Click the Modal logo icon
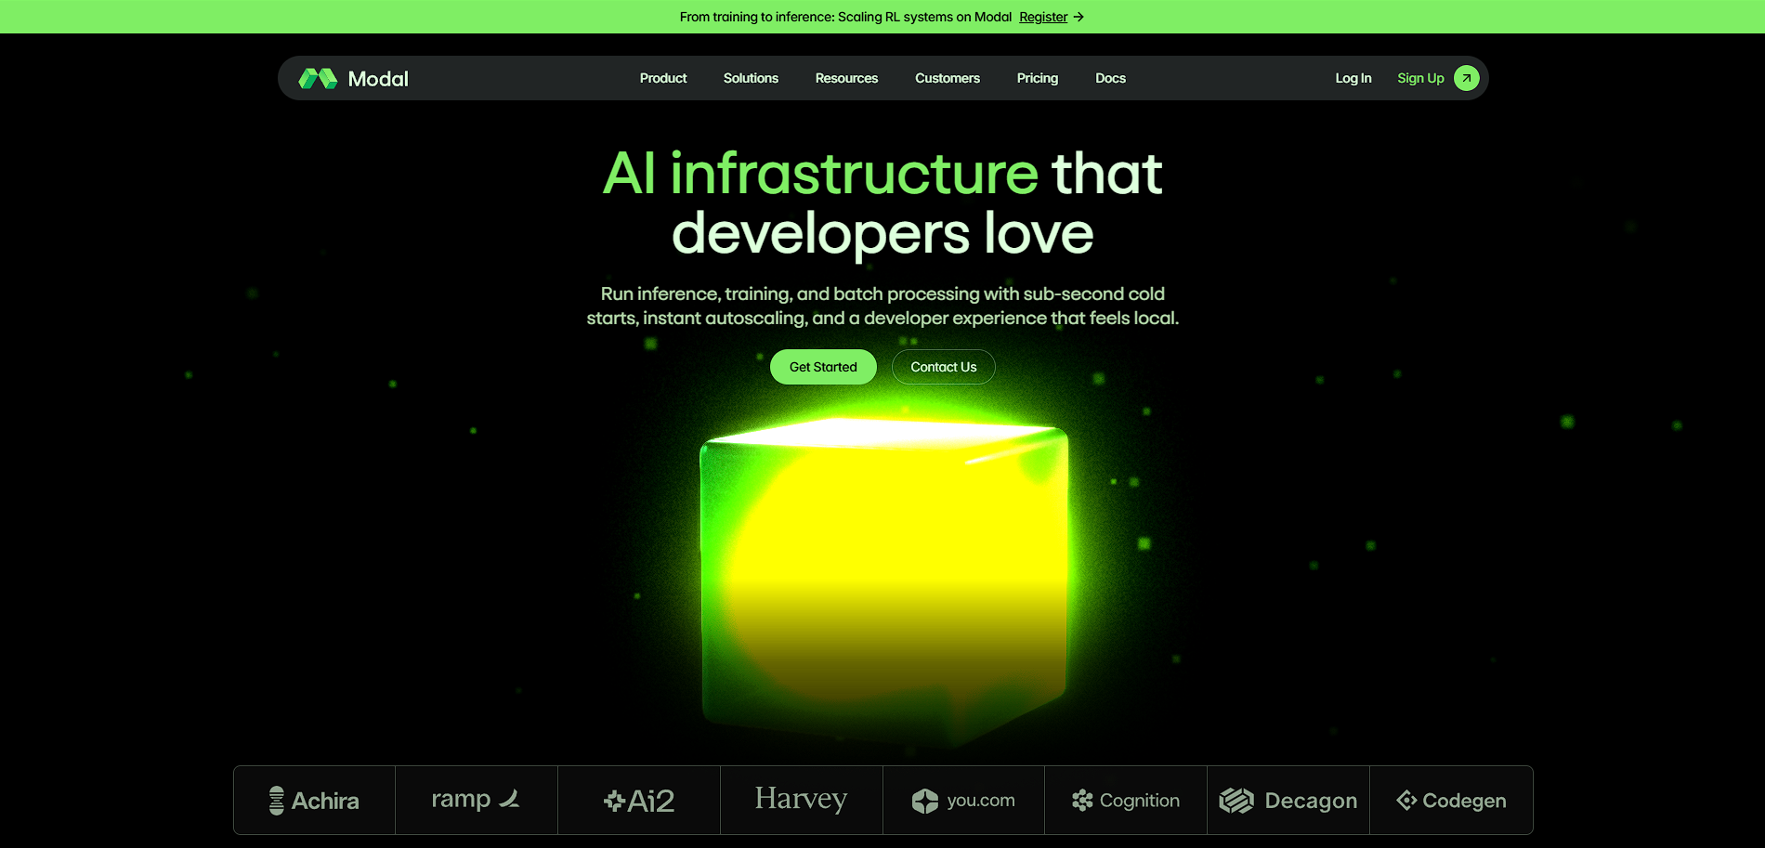 pyautogui.click(x=318, y=79)
